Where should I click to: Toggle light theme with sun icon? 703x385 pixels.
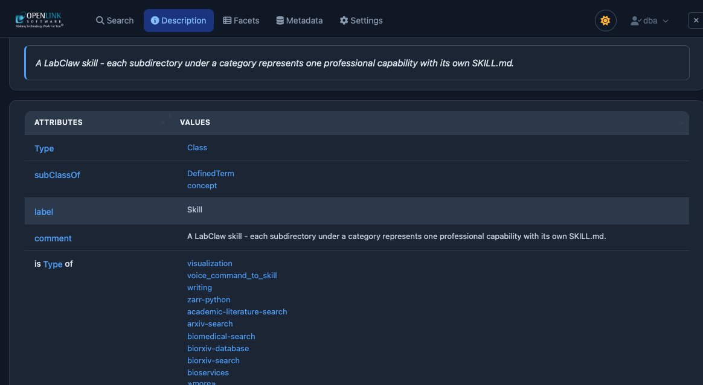(x=605, y=21)
